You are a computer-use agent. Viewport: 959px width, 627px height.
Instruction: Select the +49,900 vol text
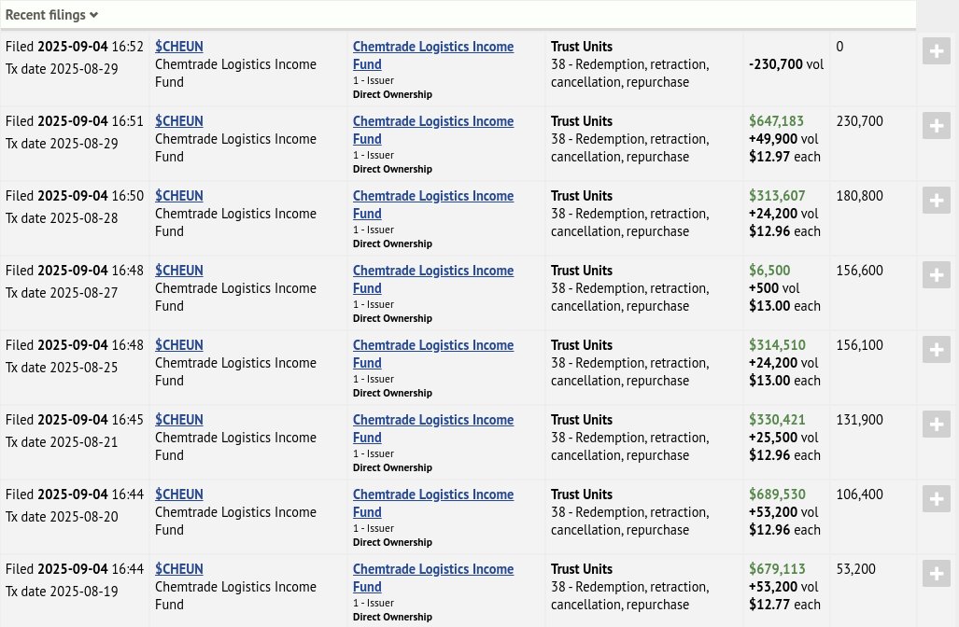(783, 139)
